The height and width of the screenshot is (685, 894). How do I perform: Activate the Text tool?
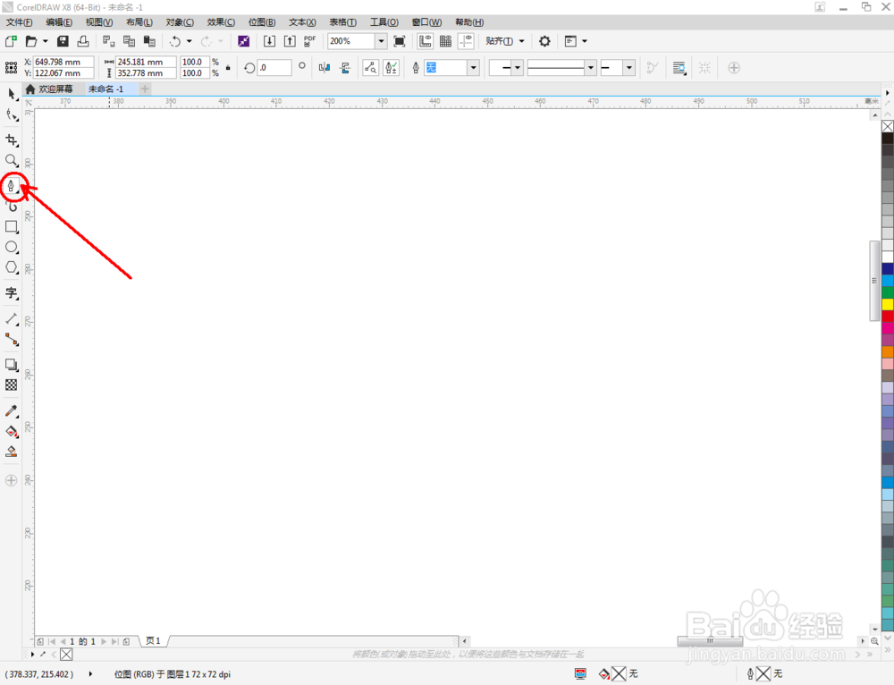coord(12,293)
